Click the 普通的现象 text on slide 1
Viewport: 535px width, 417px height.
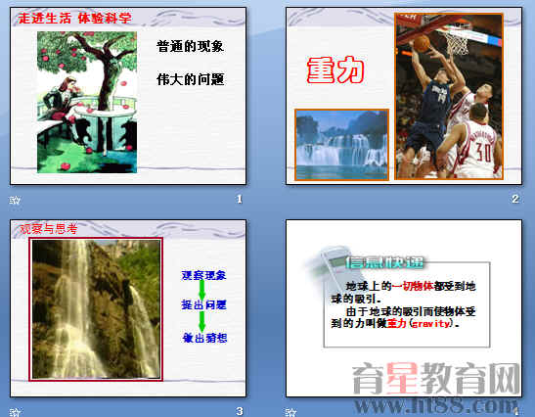tap(190, 46)
